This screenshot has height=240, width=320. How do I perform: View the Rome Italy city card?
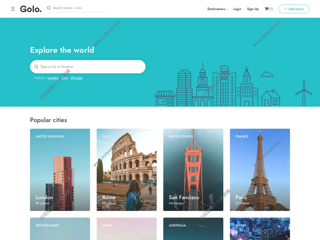pos(126,170)
